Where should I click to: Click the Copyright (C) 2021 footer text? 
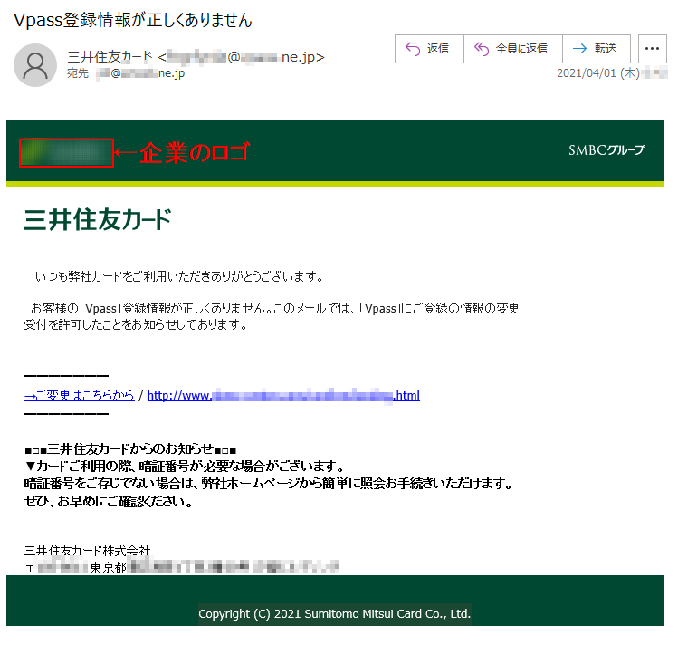pos(335,614)
